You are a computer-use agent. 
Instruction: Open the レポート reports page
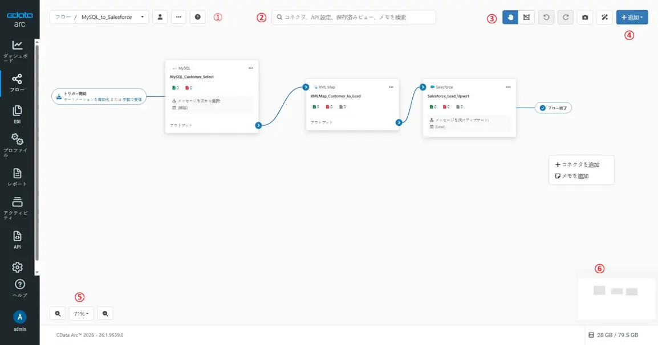(17, 176)
